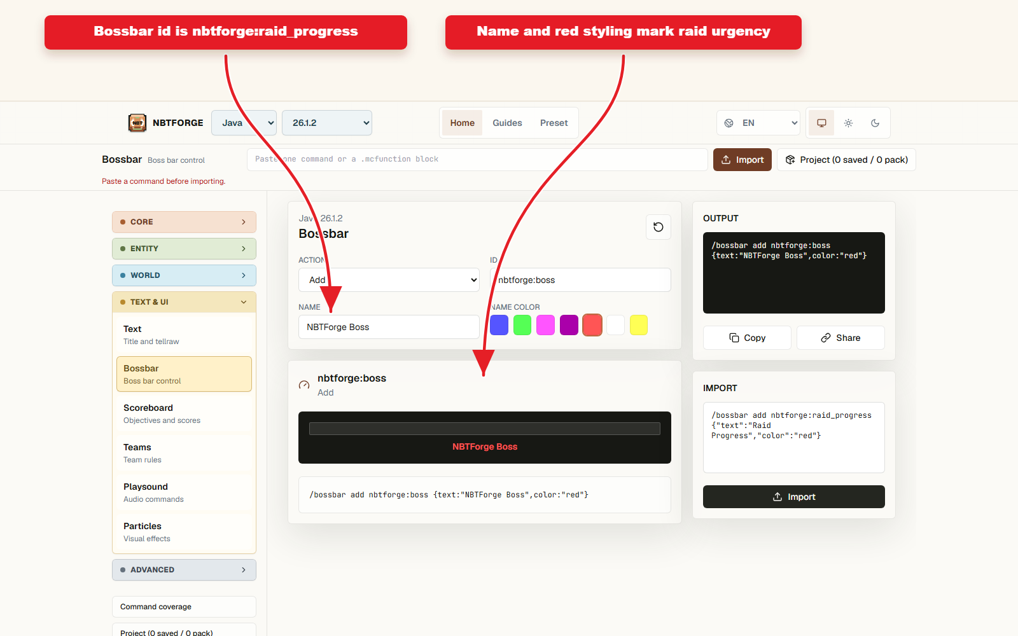Expand the CORE category

pos(184,222)
